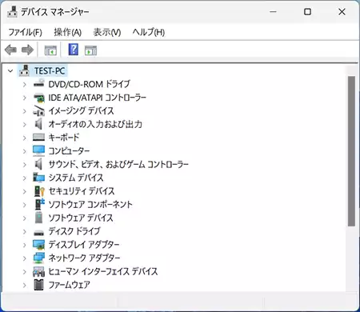Click the サウンド、ビデオ、およびゲーム コントローラー speaker icon
The width and height of the screenshot is (360, 312).
point(39,164)
